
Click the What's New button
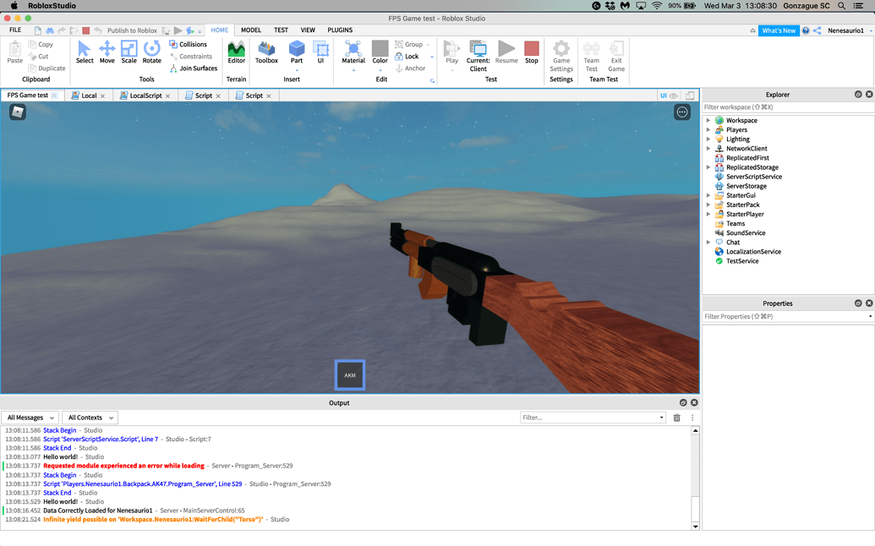click(779, 30)
